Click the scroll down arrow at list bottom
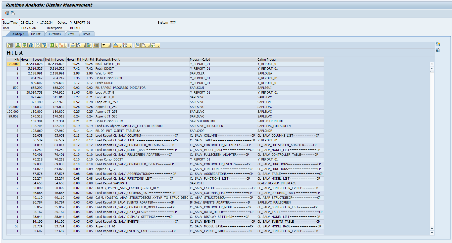The image size is (452, 243). (x=432, y=233)
